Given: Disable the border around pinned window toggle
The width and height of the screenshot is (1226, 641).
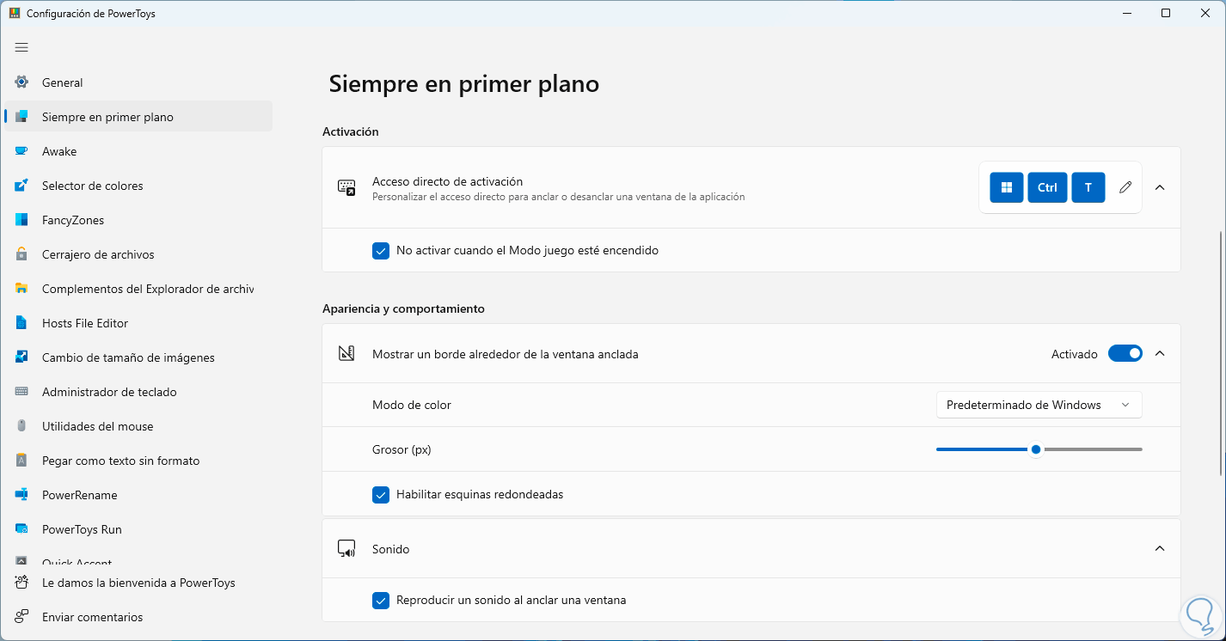Looking at the screenshot, I should (1125, 354).
